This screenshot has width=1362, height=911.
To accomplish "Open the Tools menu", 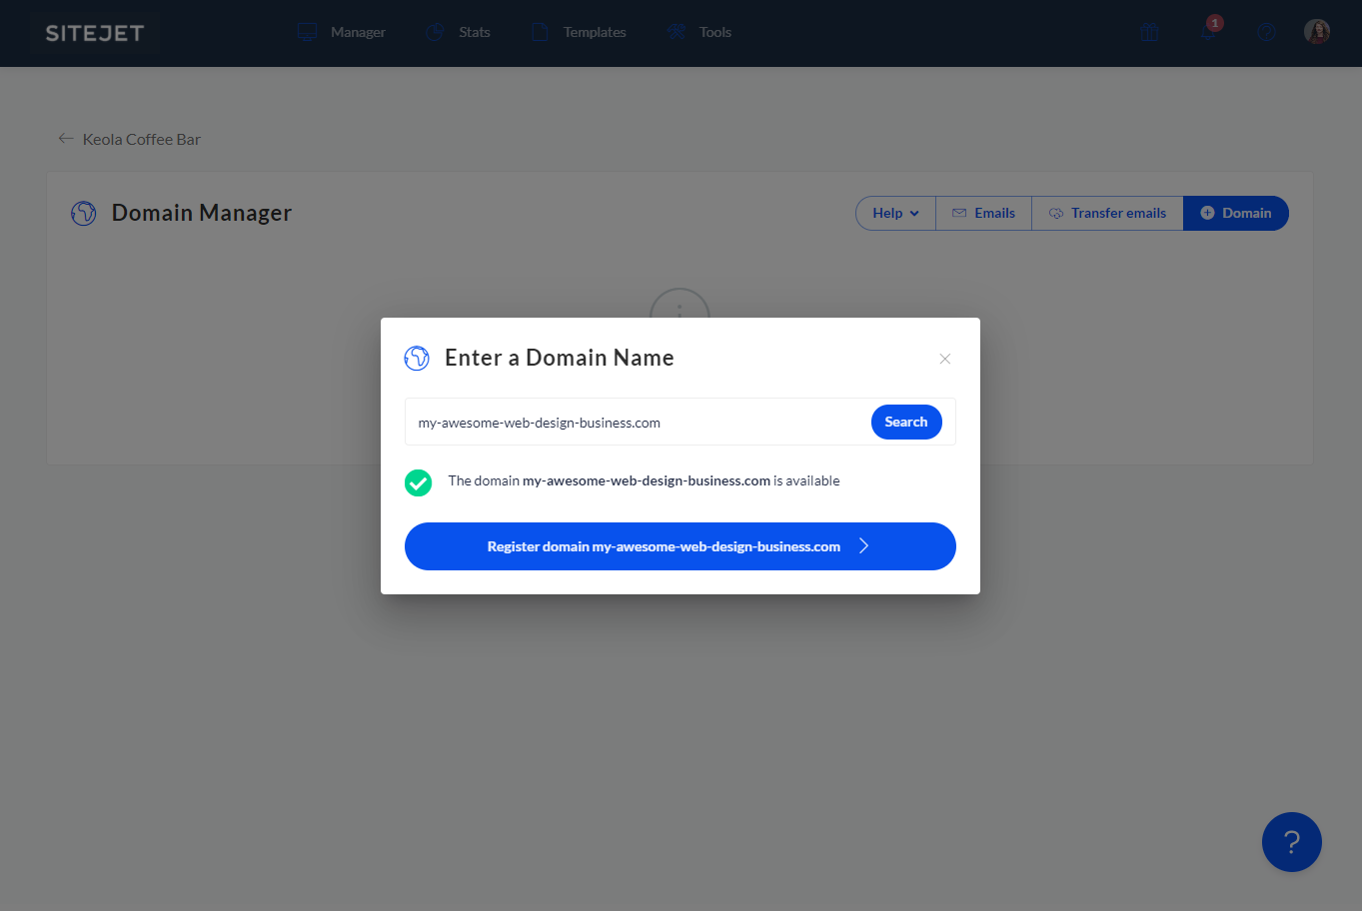I will pos(699,32).
